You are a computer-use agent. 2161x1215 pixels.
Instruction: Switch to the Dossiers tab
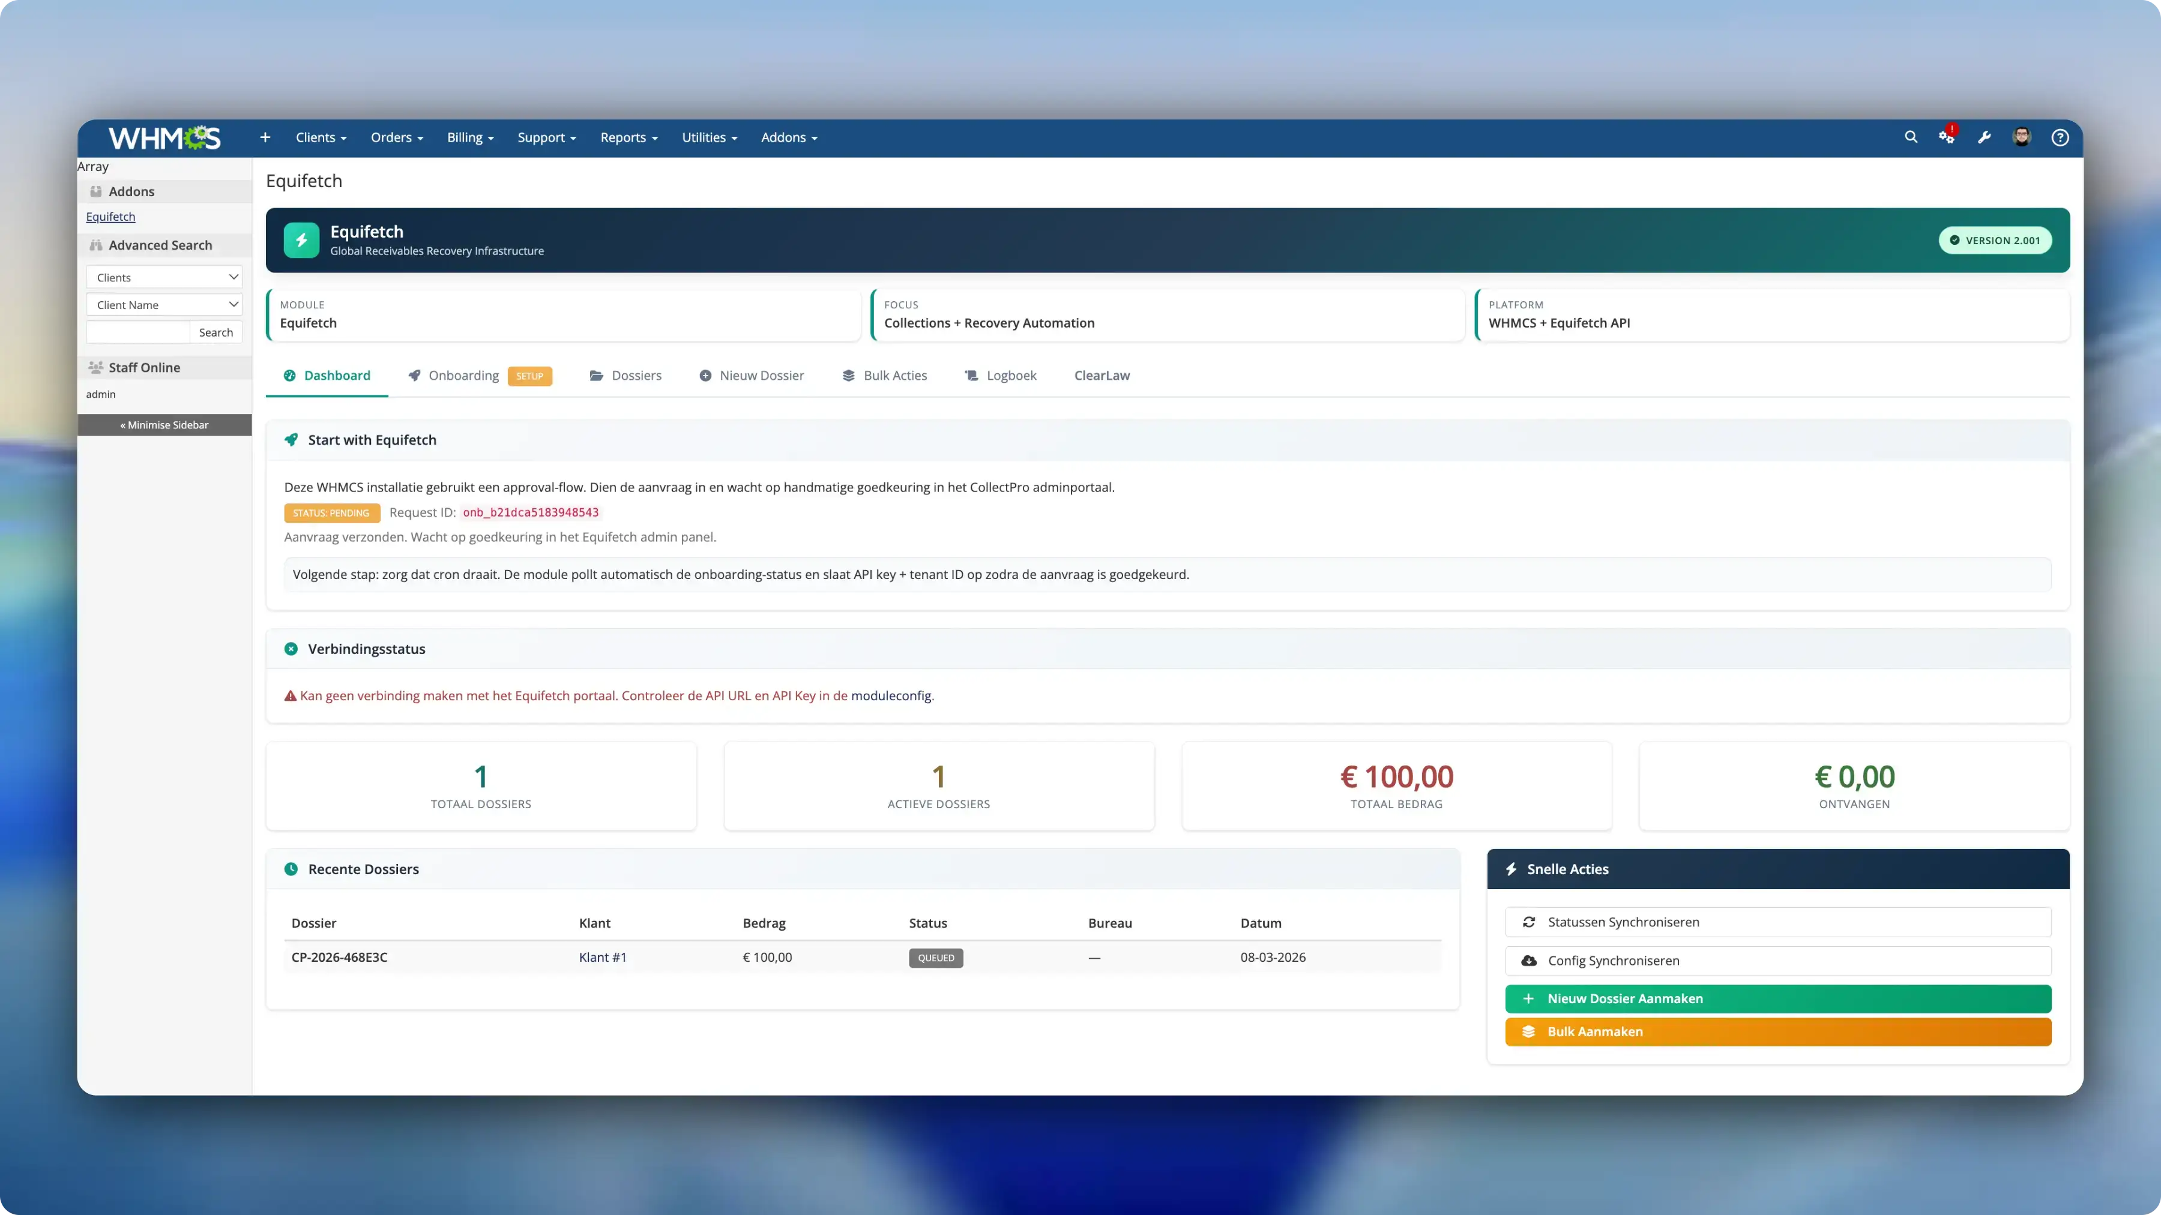(x=625, y=376)
